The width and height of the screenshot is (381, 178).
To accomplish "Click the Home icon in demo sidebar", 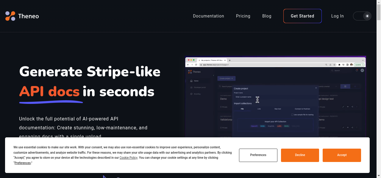I will (191, 81).
